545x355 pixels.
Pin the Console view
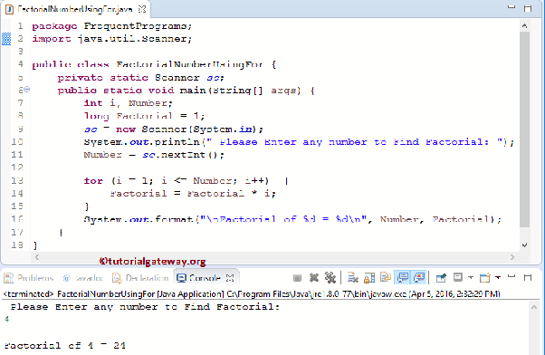pyautogui.click(x=441, y=277)
